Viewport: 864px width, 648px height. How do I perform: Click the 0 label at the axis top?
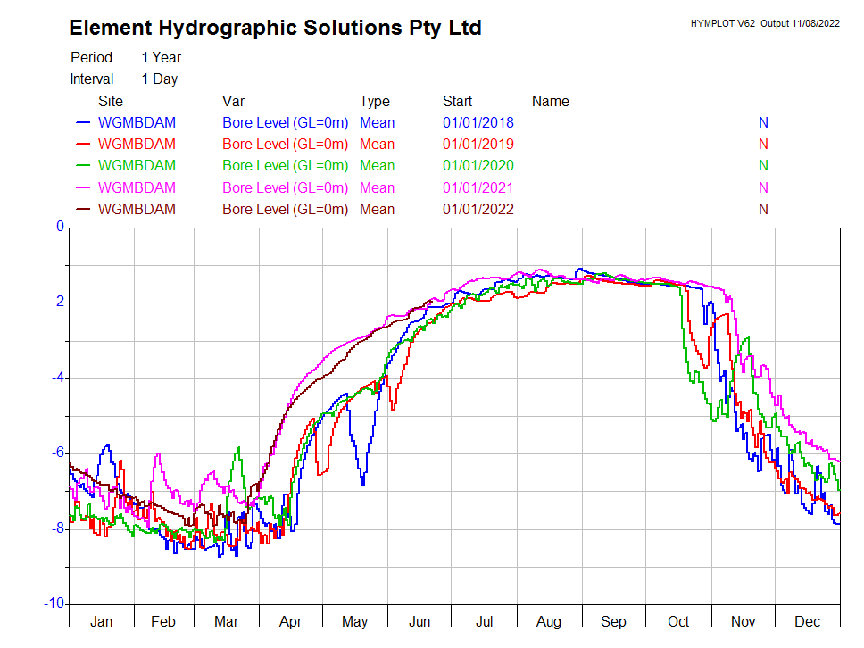[61, 227]
